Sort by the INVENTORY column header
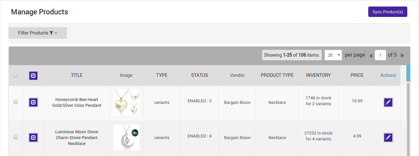Image resolution: width=419 pixels, height=156 pixels. click(318, 75)
